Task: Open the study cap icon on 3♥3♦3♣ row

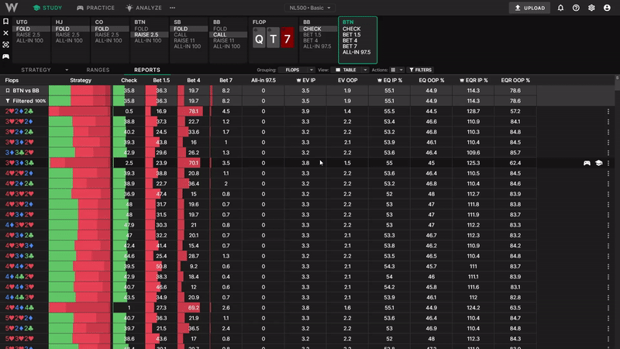Action: coord(598,163)
